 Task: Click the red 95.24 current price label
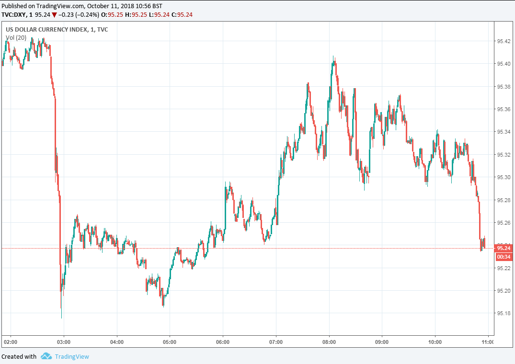(503, 248)
